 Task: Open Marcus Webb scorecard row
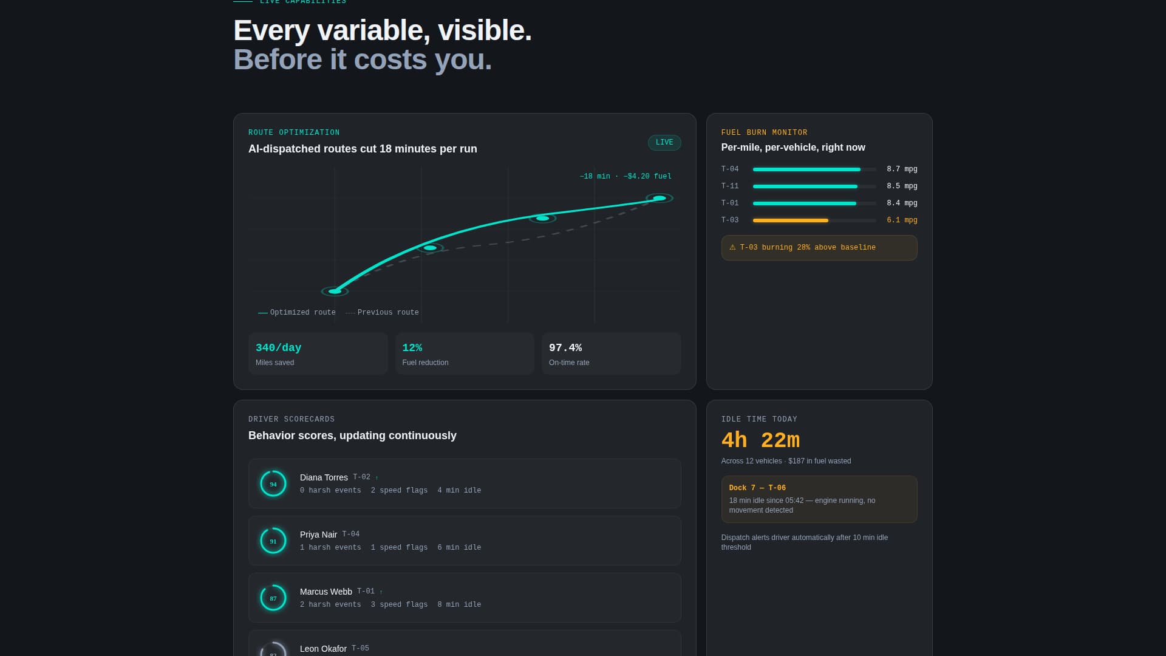[465, 598]
